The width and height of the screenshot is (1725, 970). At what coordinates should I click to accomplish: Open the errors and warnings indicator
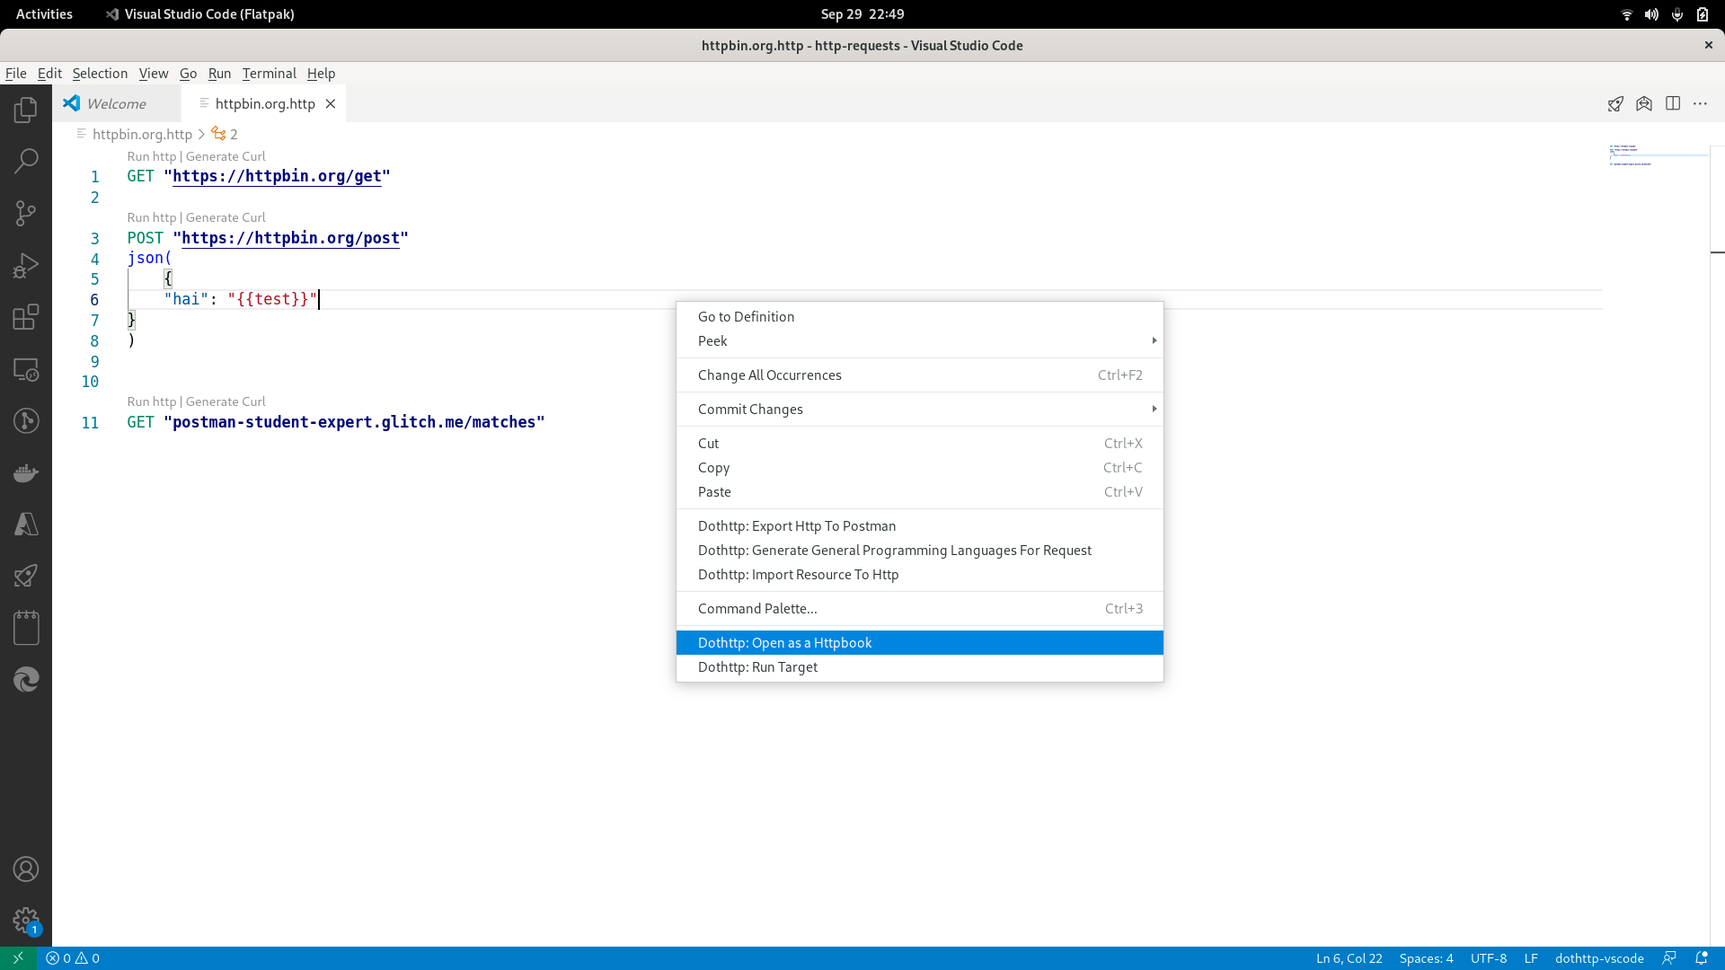pos(73,958)
